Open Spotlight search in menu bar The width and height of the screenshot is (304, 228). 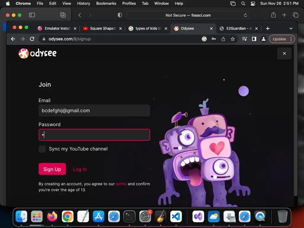[243, 4]
